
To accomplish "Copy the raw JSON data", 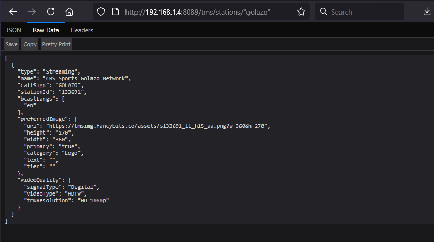I will click(x=30, y=44).
